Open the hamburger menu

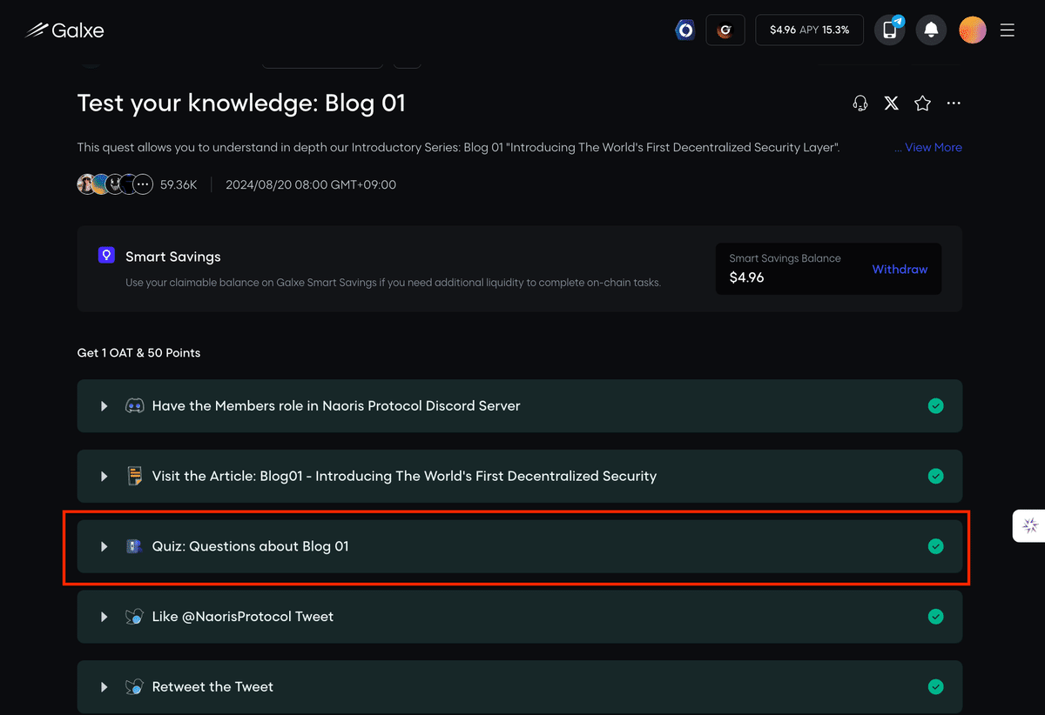[x=1008, y=30]
